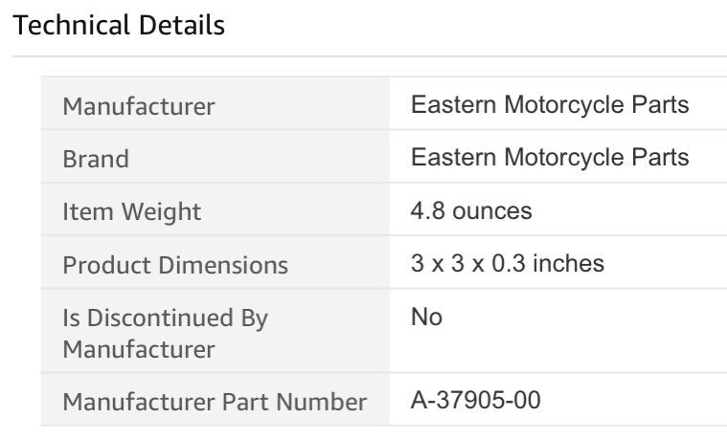Select the Brand label cell
Image resolution: width=727 pixels, height=439 pixels.
point(96,159)
